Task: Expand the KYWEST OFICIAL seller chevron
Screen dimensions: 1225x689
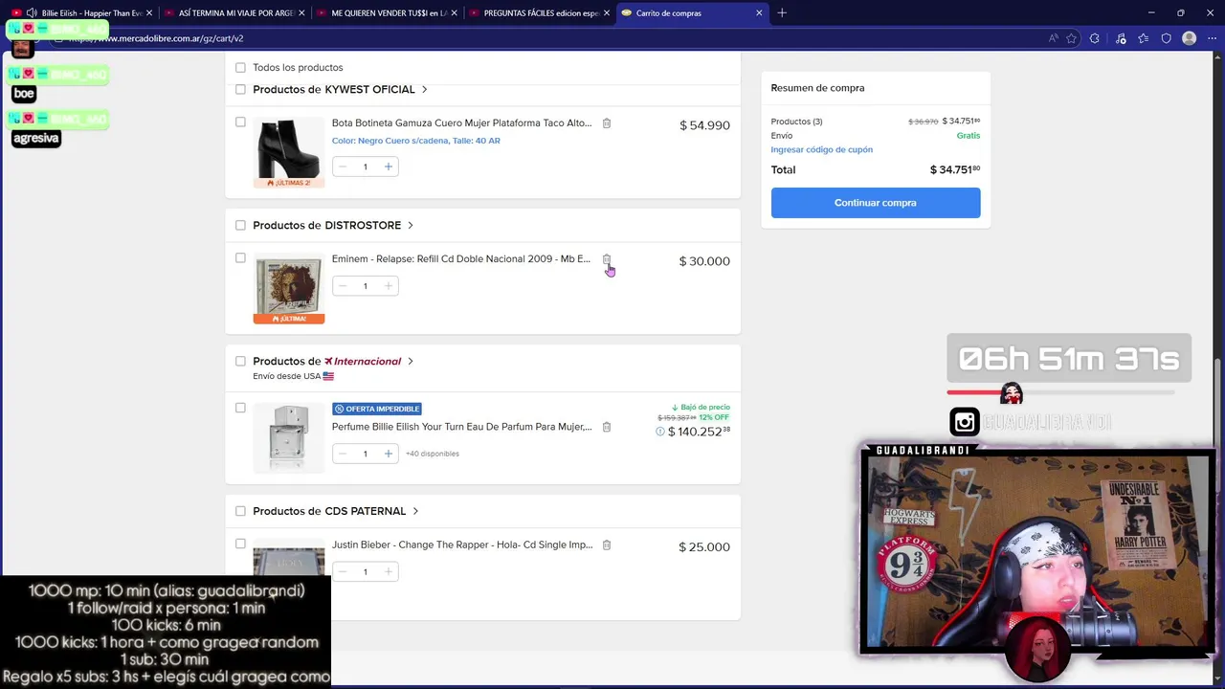Action: pos(424,90)
